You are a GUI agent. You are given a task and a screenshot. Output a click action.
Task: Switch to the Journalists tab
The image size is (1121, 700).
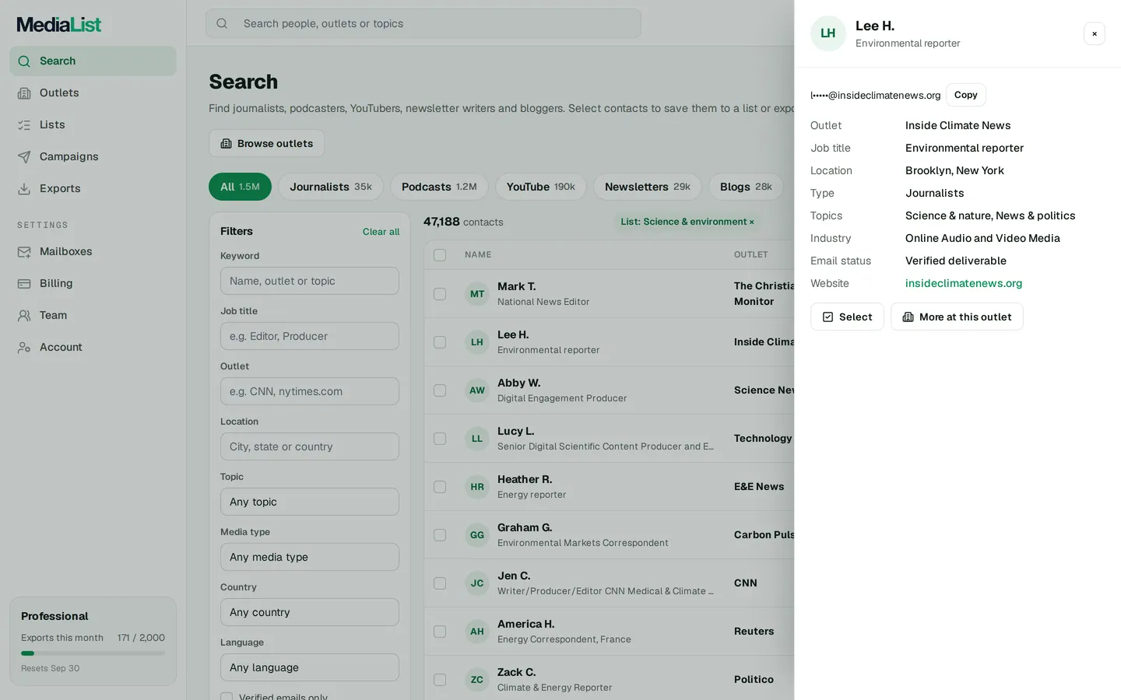point(331,187)
